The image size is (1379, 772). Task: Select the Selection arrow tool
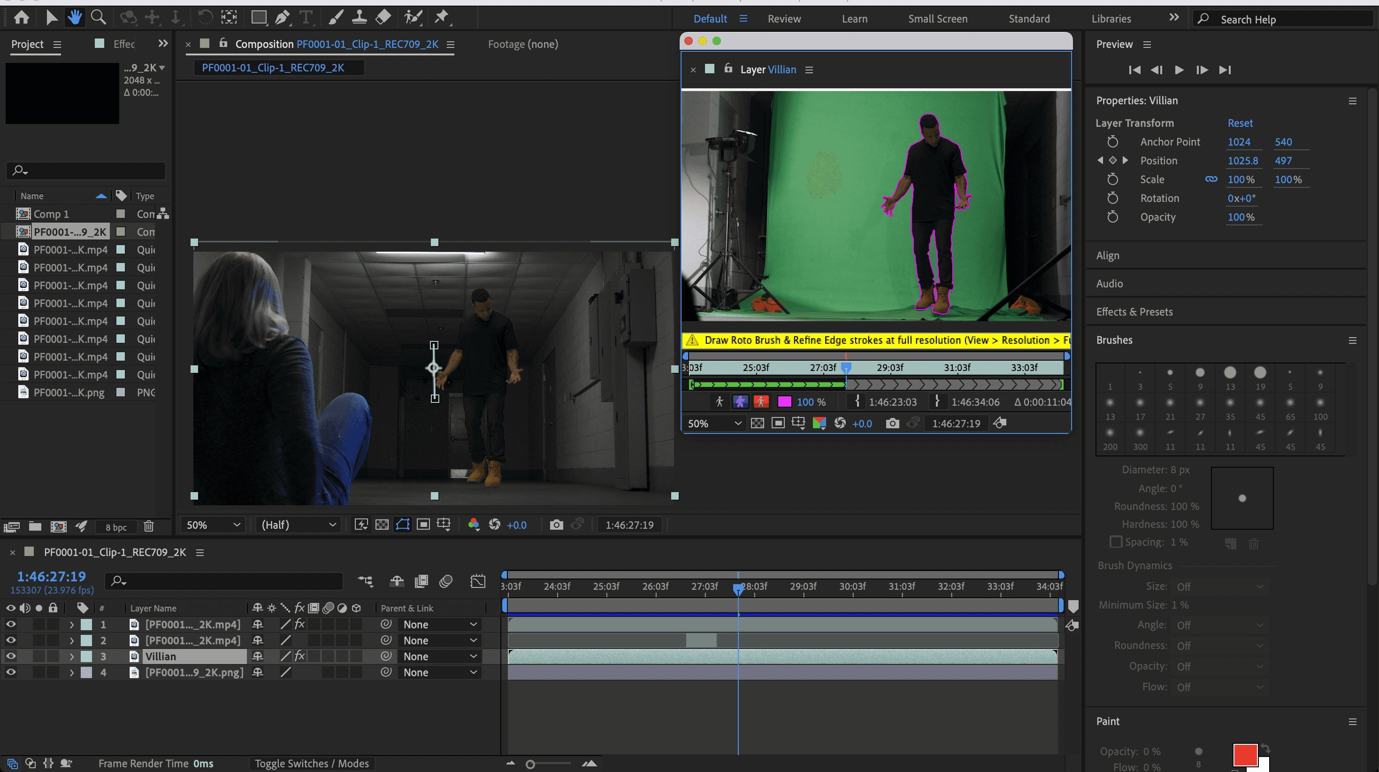[x=51, y=18]
